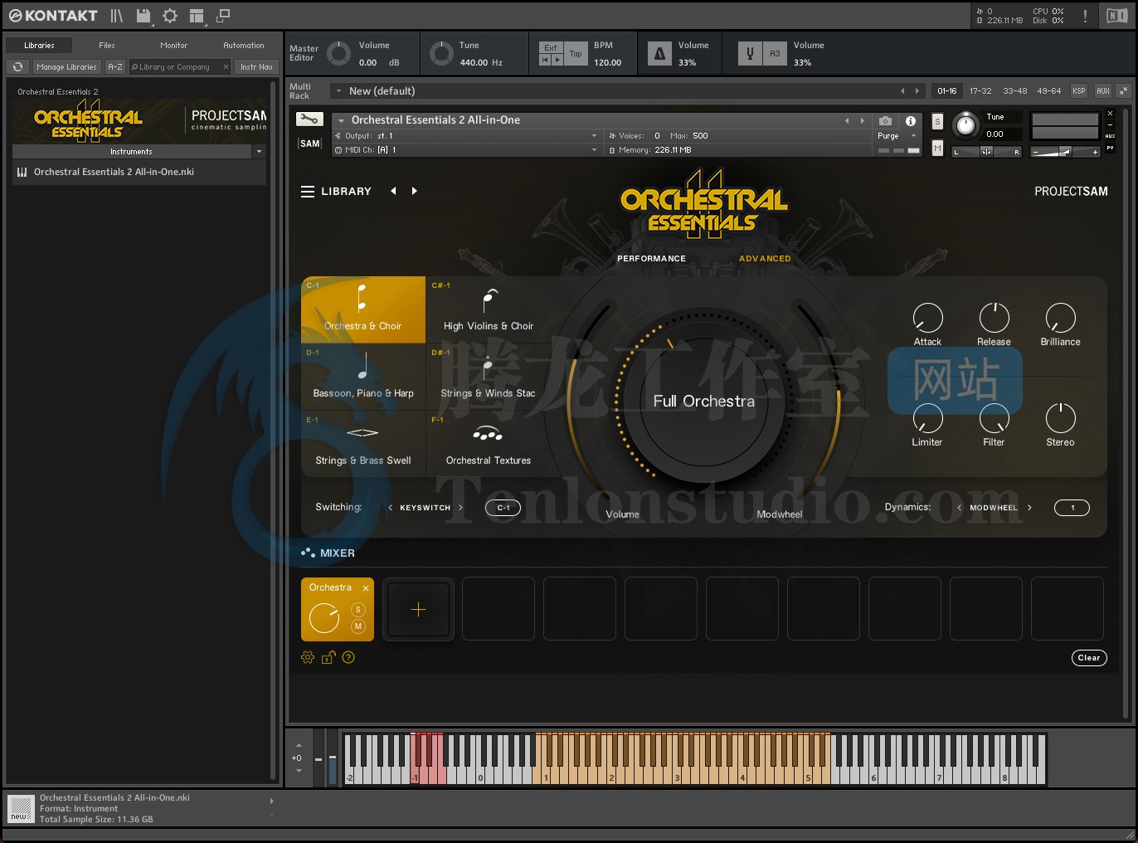Open the save/load files menu icon
The width and height of the screenshot is (1138, 843).
143,16
